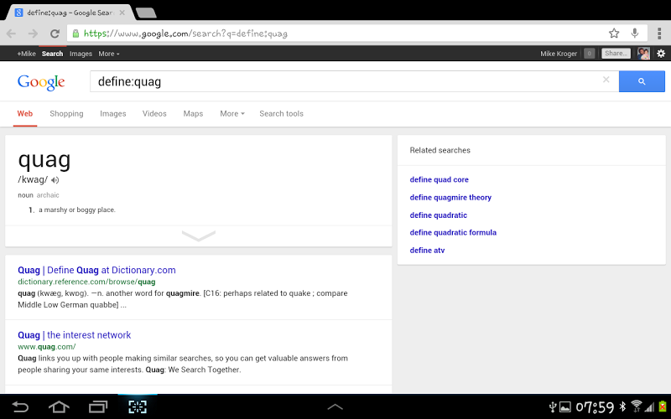Click related search define quadratic formula
The height and width of the screenshot is (419, 671).
(x=453, y=233)
